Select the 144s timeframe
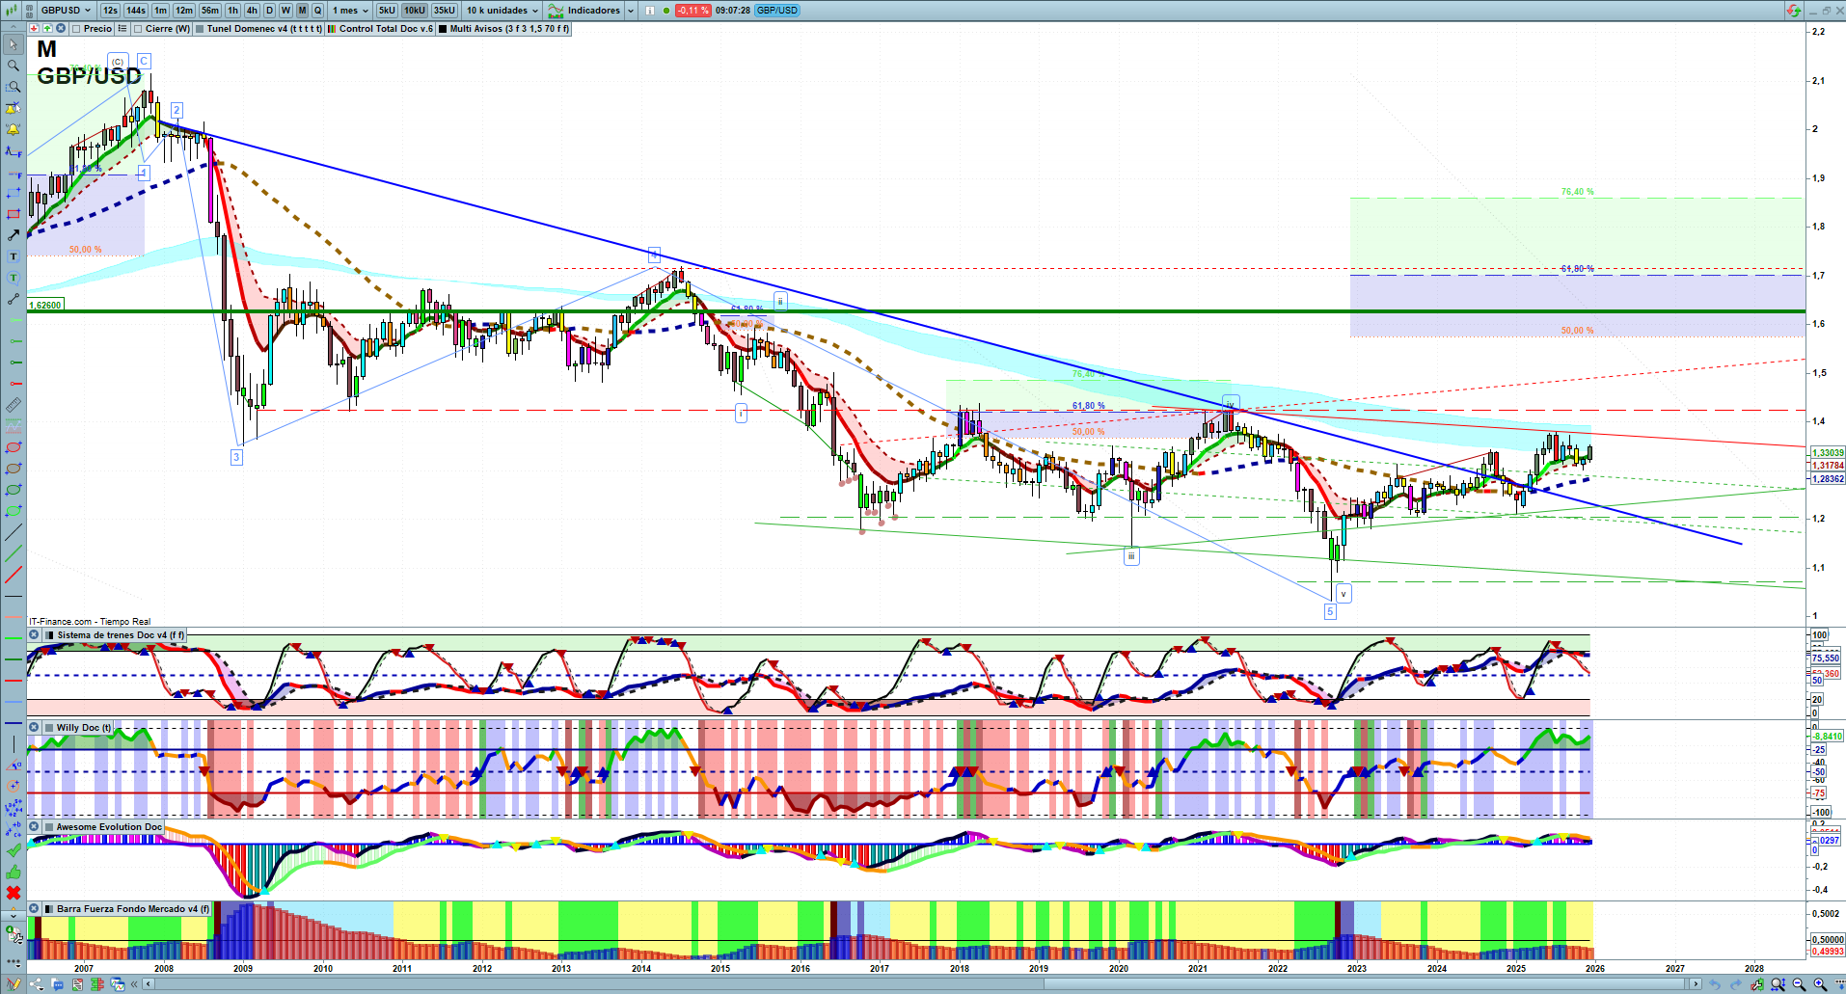Image resolution: width=1846 pixels, height=994 pixels. pos(136,11)
